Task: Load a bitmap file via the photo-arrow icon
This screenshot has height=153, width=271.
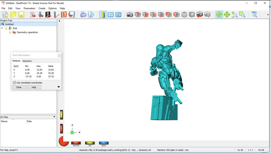Action: (x=48, y=15)
